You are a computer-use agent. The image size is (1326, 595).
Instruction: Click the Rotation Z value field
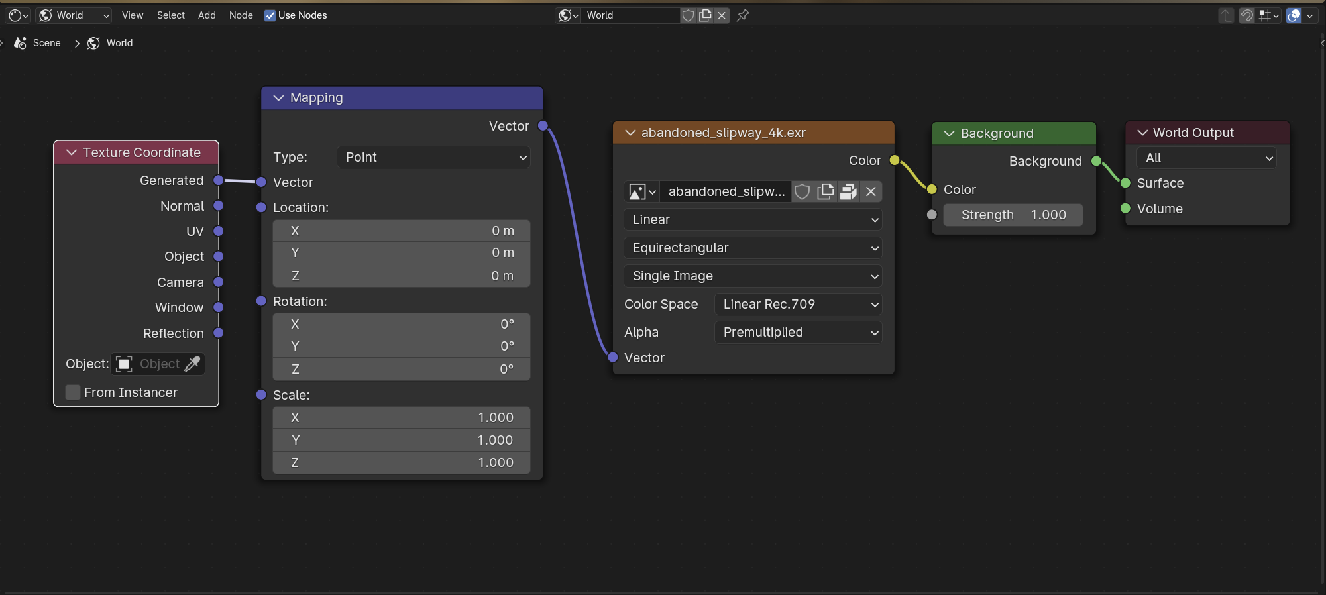pyautogui.click(x=402, y=369)
